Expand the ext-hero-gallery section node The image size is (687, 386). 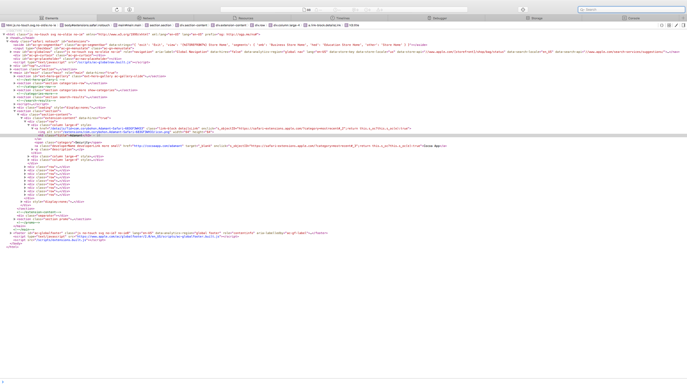[14, 76]
